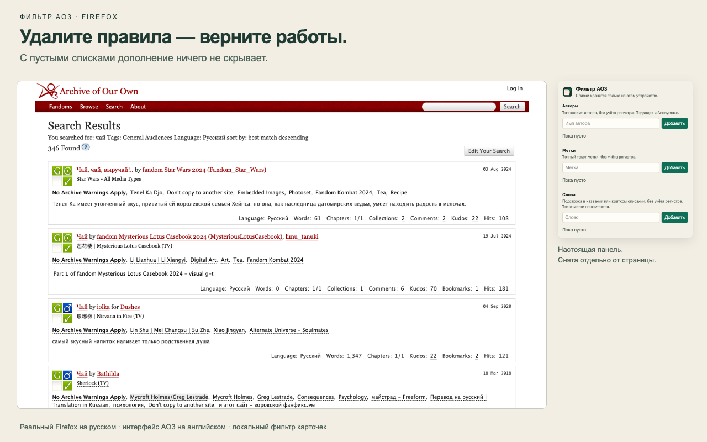Click the Метка input field
707x442 pixels.
[x=611, y=167]
